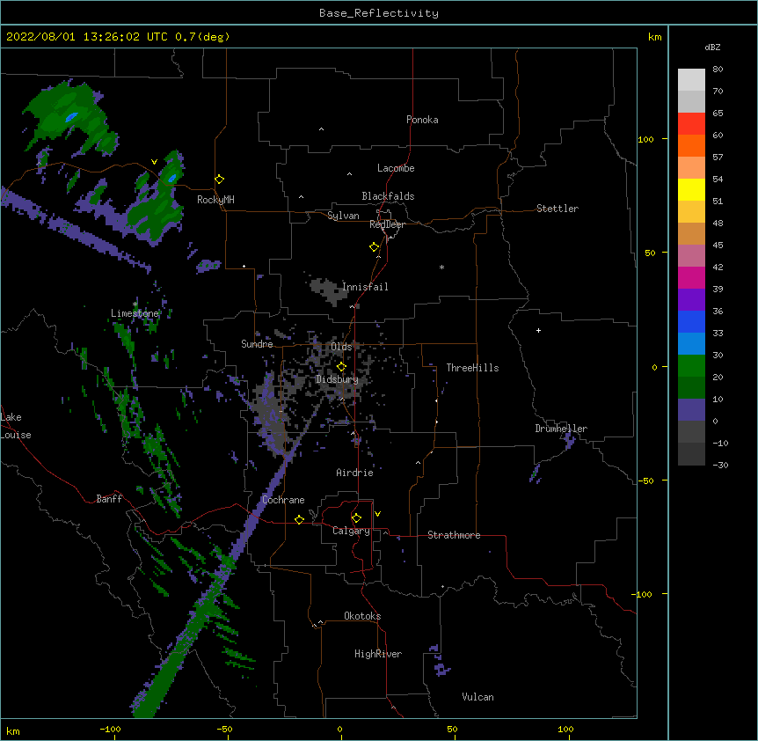Screen dimensions: 758x741
Task: Click the ThreeHills label
Action: 472,368
